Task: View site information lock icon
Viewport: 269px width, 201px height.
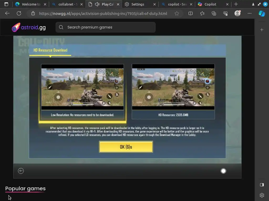Action: 33,14
